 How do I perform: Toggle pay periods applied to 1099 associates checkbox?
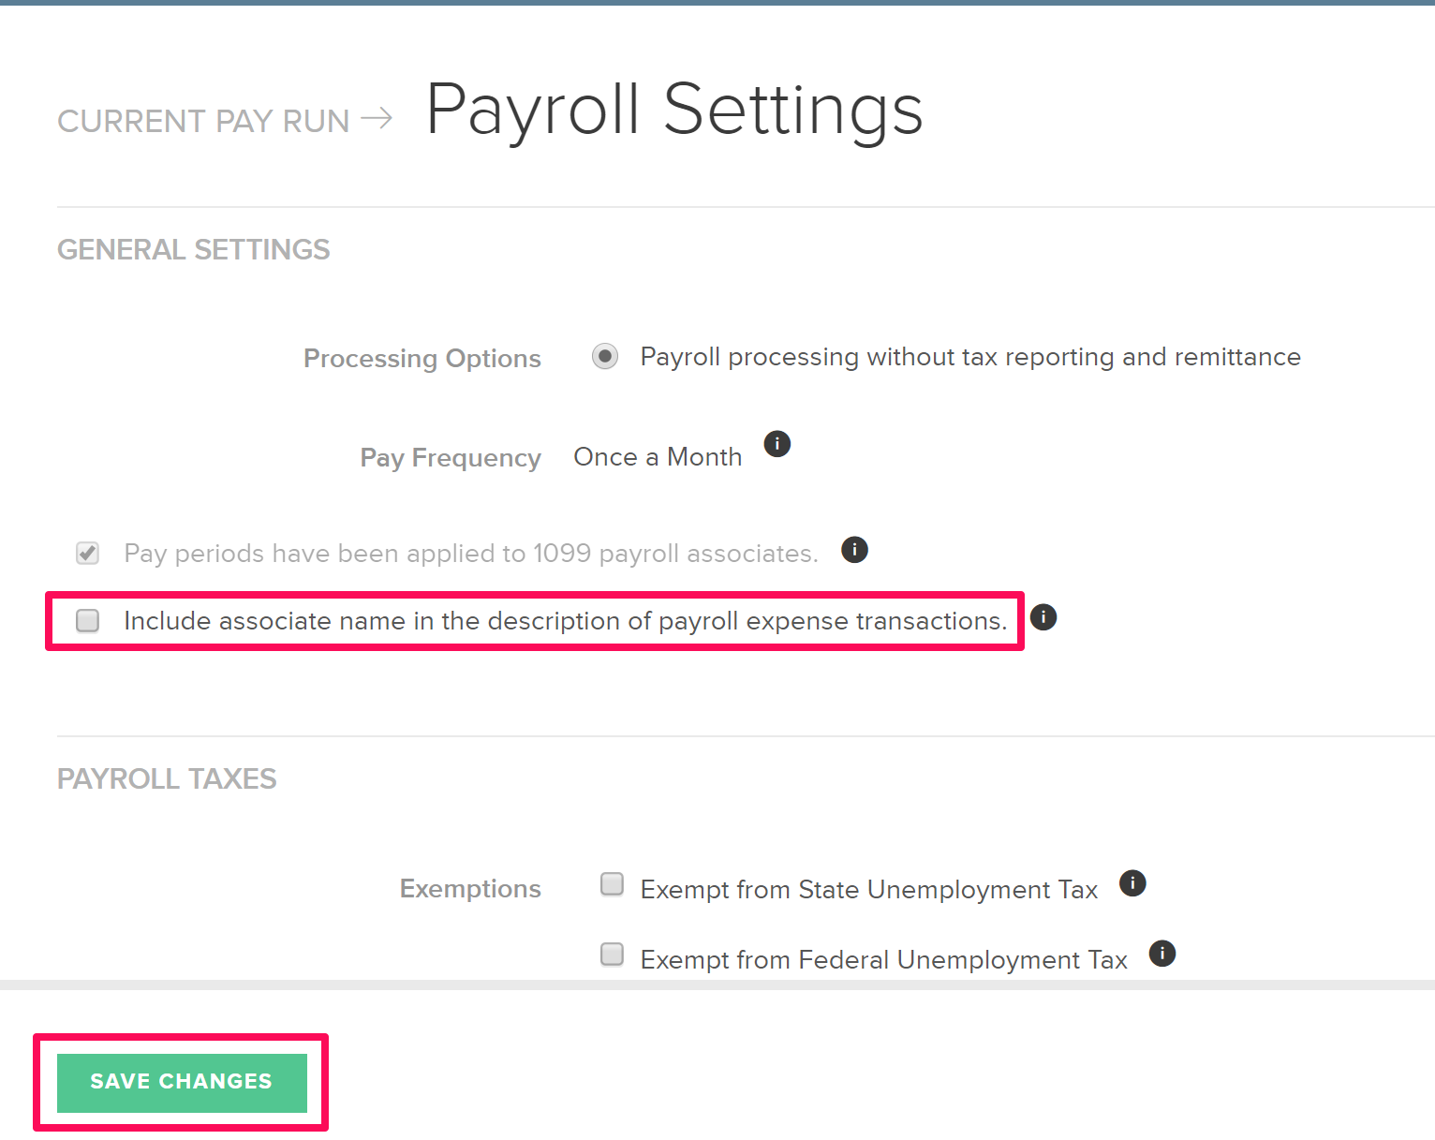pyautogui.click(x=88, y=553)
